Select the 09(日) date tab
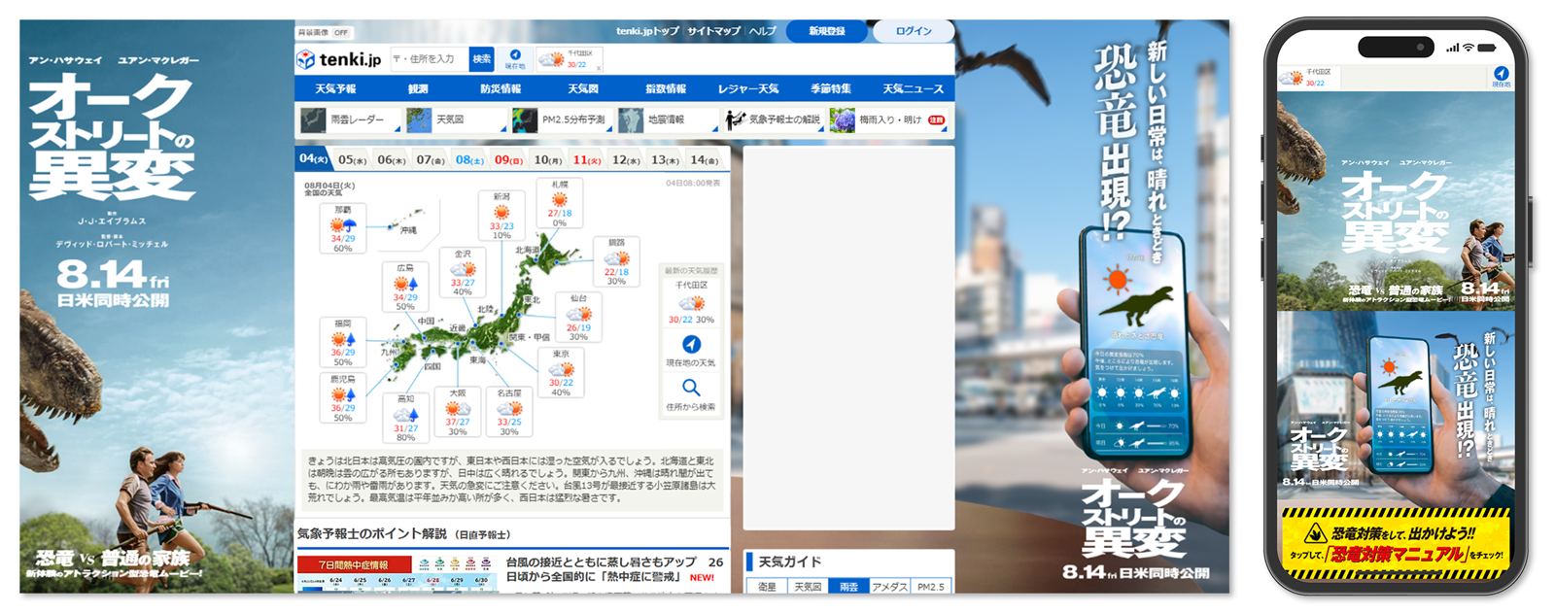Viewport: 1555px width, 613px height. point(508,159)
